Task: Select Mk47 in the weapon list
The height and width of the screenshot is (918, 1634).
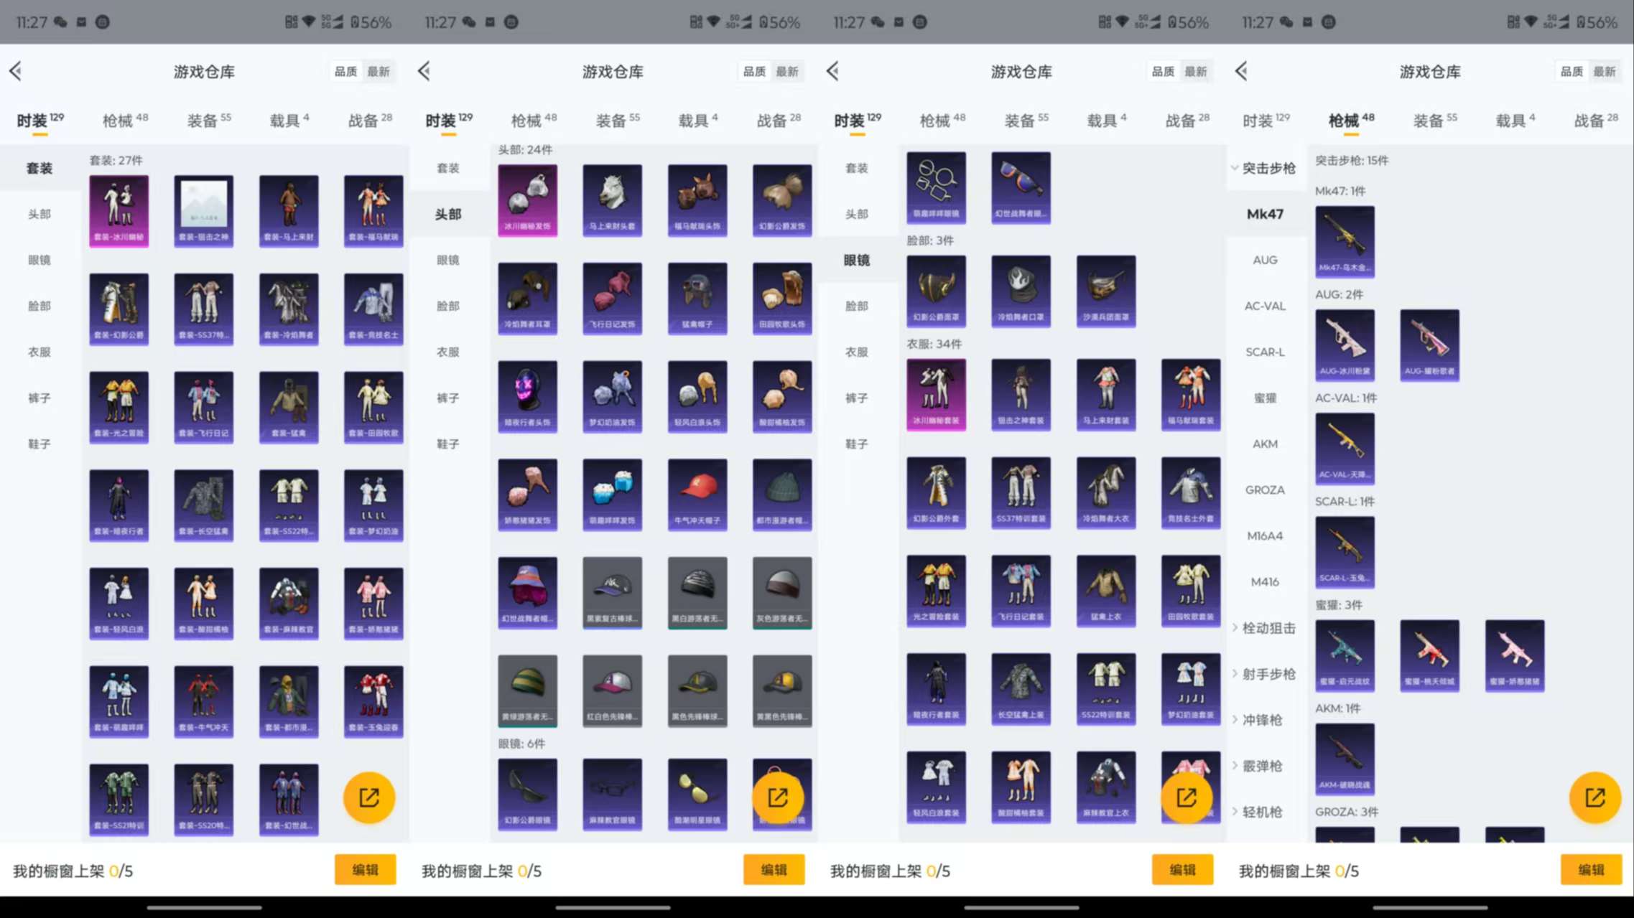Action: 1266,214
